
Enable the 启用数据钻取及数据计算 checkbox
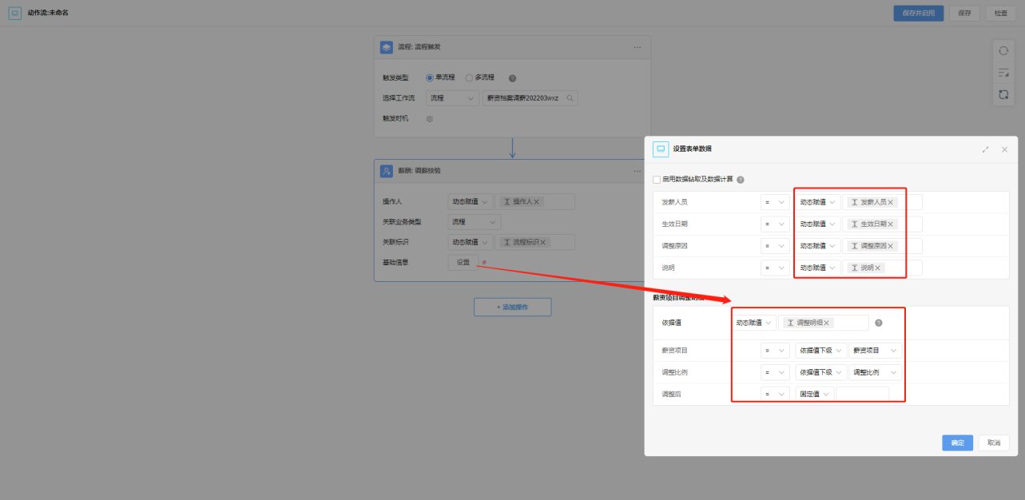[x=657, y=180]
